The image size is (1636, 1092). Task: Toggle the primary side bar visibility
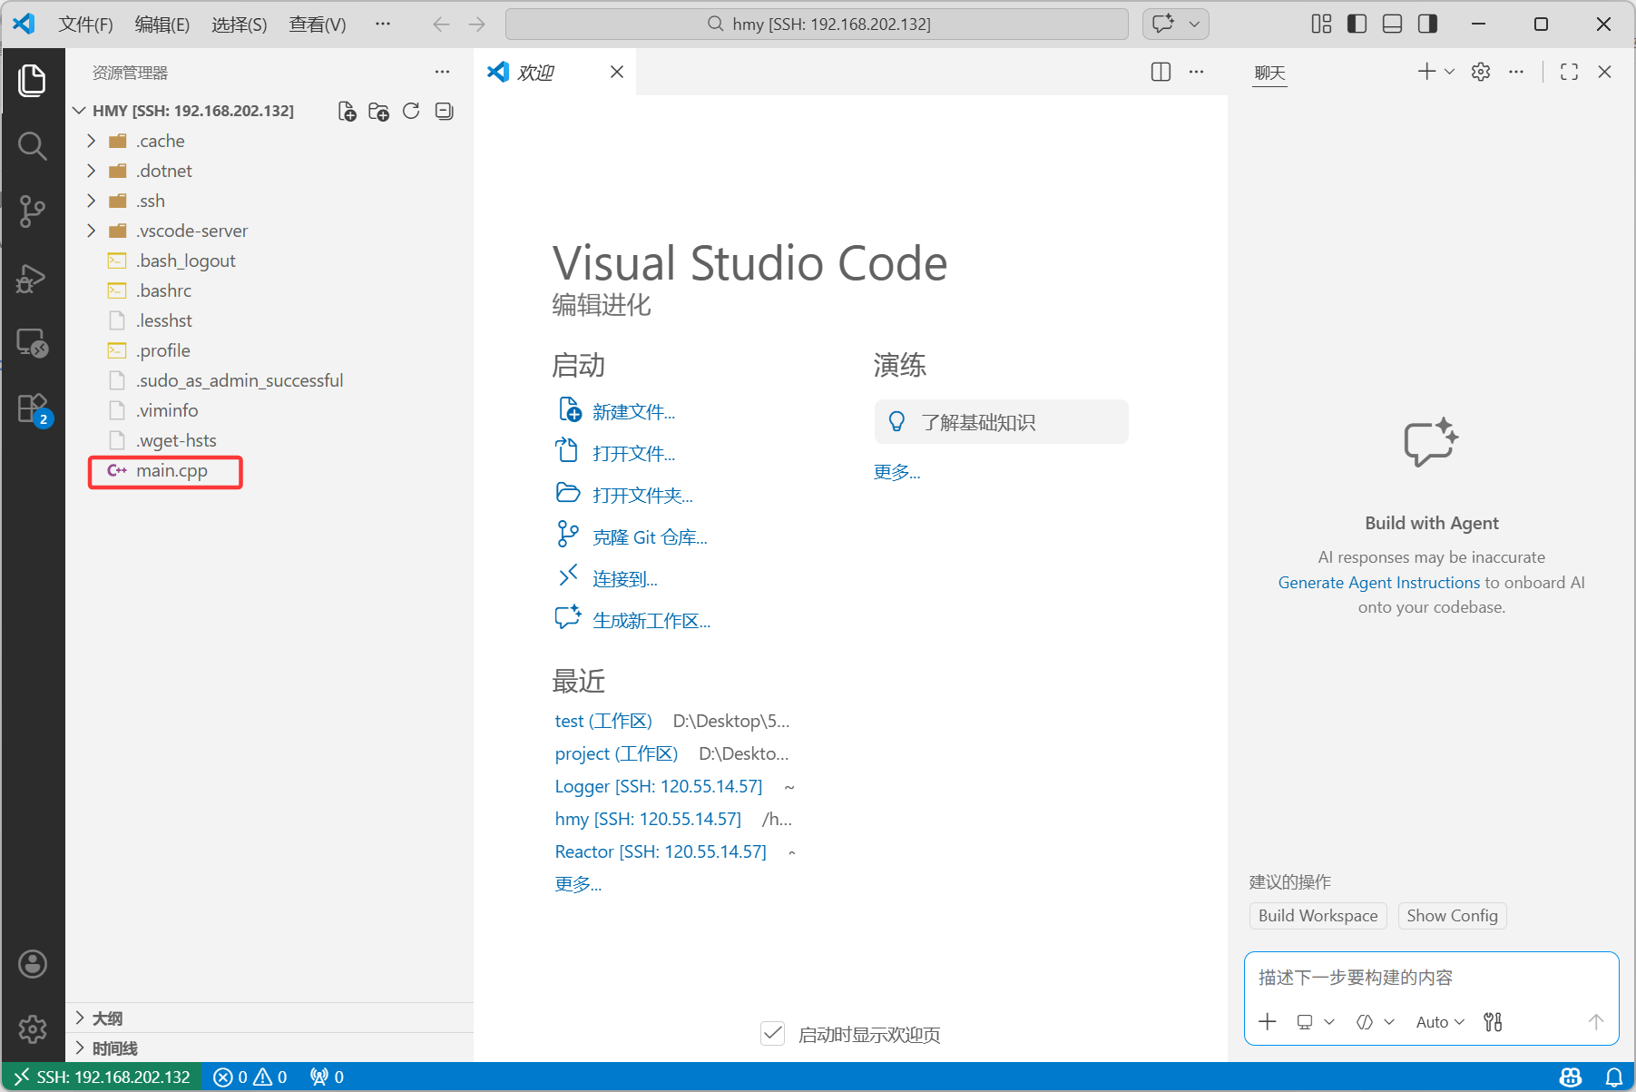tap(1357, 24)
